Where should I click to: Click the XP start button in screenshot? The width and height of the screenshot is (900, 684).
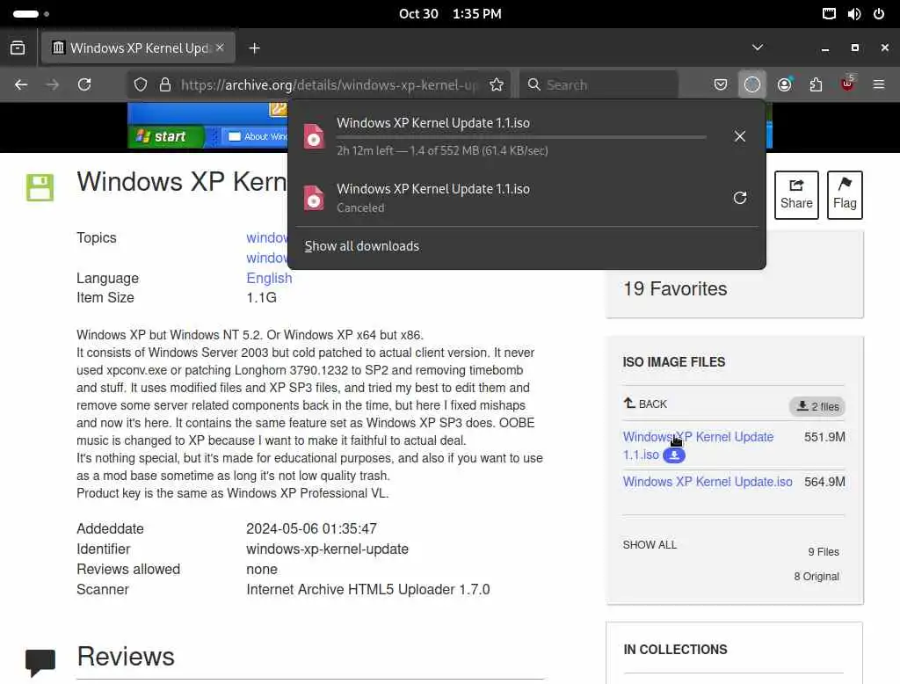point(166,136)
